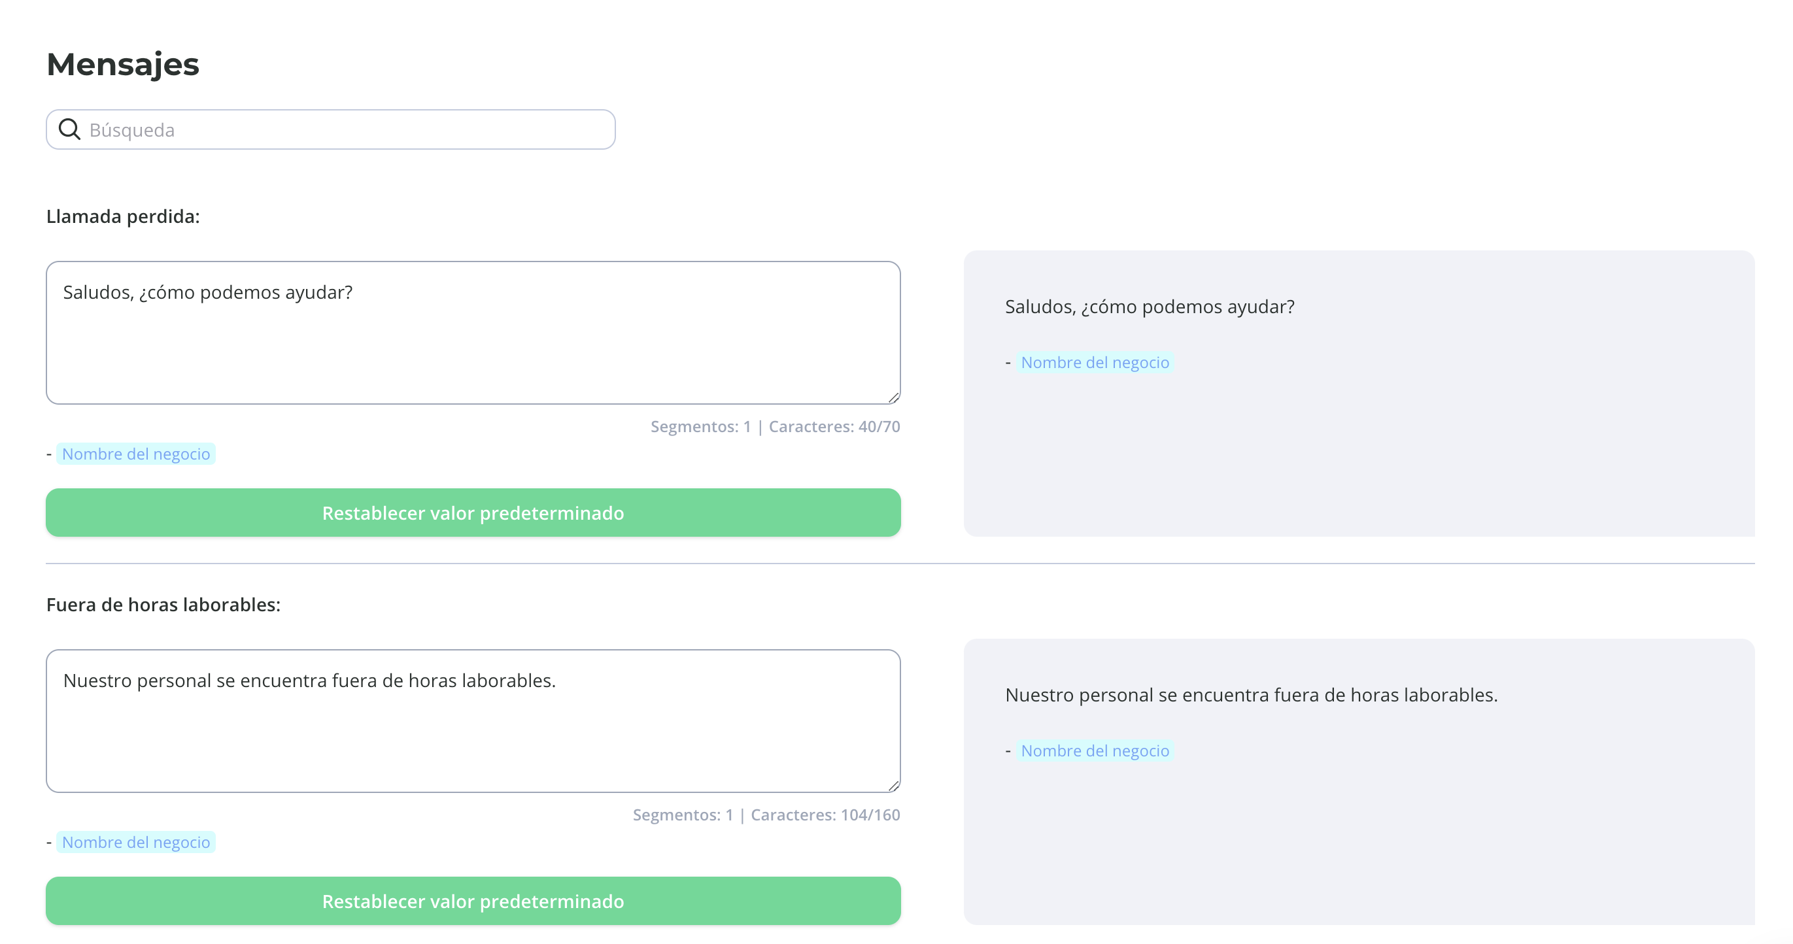Click the Caracteres 104/160 counter
Image resolution: width=1793 pixels, height=944 pixels.
[x=825, y=815]
